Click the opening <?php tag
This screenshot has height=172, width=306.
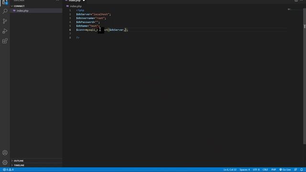click(80, 11)
